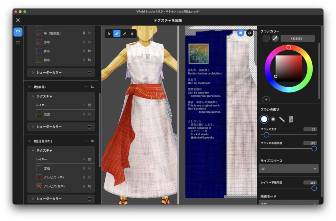Open parameter settings for 靴(底部)

pos(92,87)
